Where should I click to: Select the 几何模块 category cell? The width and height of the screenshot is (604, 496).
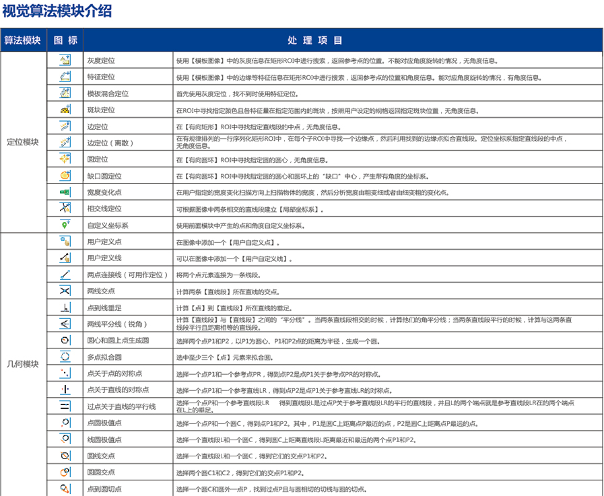coord(23,364)
